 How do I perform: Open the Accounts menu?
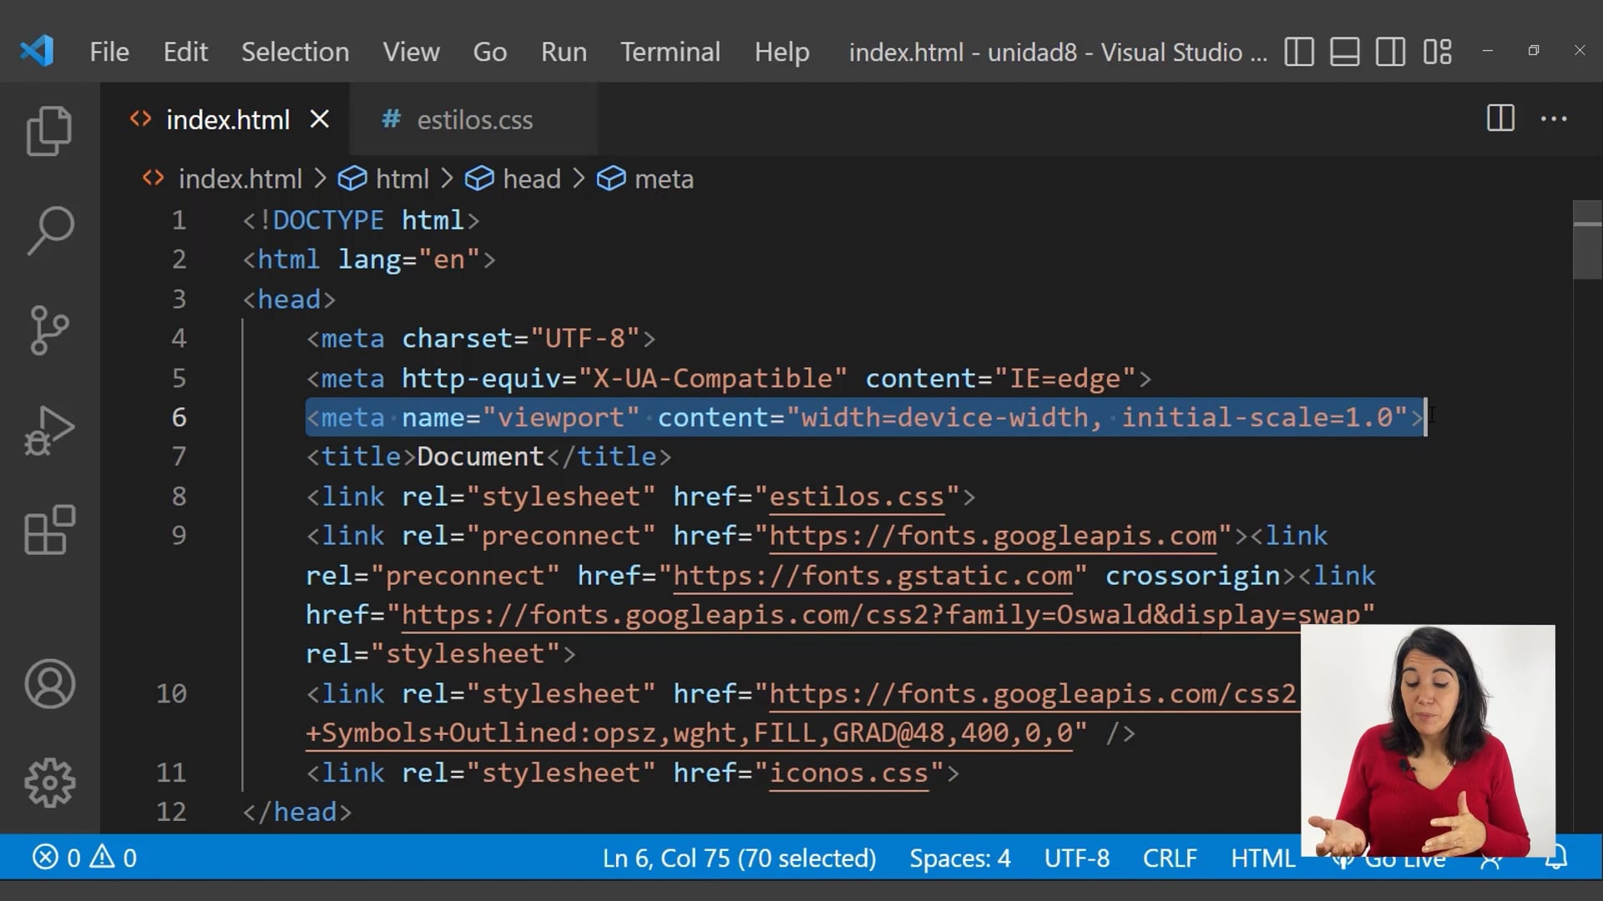pyautogui.click(x=48, y=684)
